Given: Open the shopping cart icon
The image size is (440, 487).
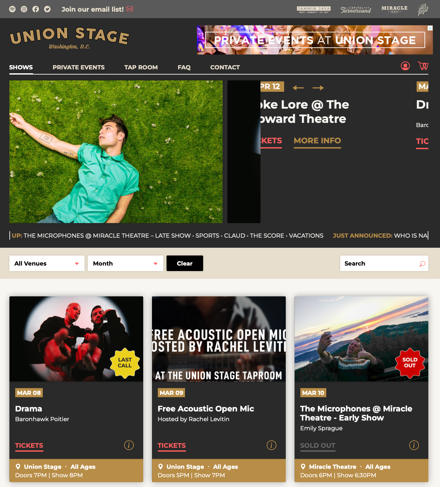Looking at the screenshot, I should (x=423, y=66).
